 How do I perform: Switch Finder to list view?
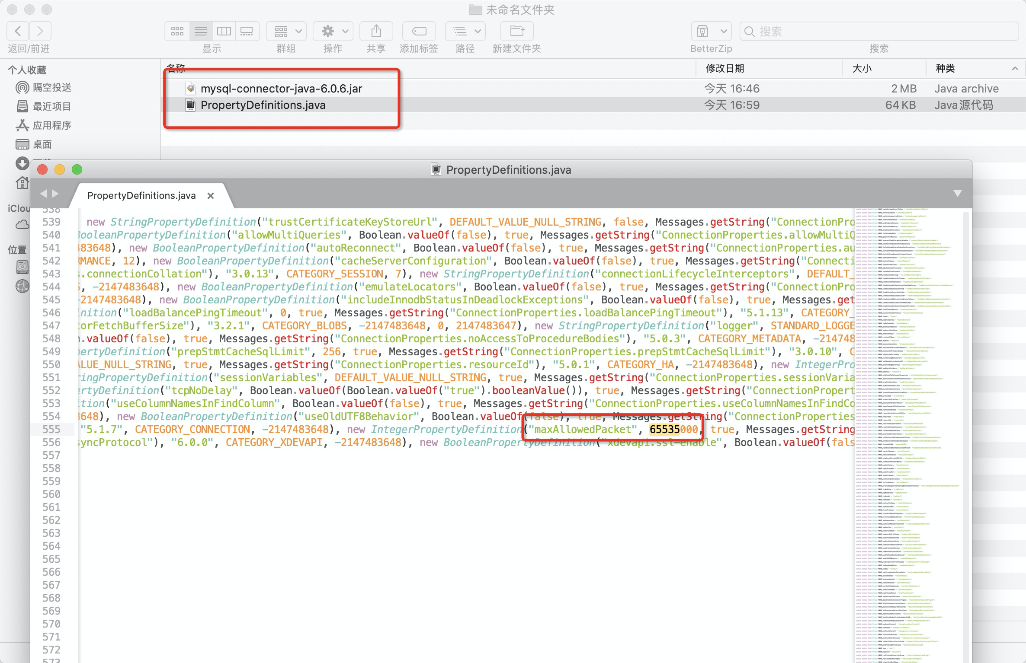pos(200,31)
